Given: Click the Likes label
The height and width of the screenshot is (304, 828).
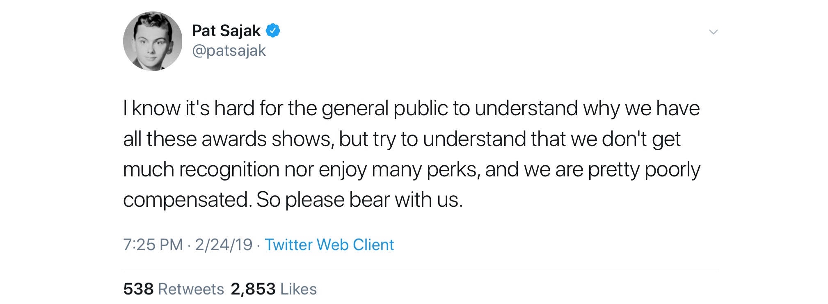Looking at the screenshot, I should [x=299, y=289].
